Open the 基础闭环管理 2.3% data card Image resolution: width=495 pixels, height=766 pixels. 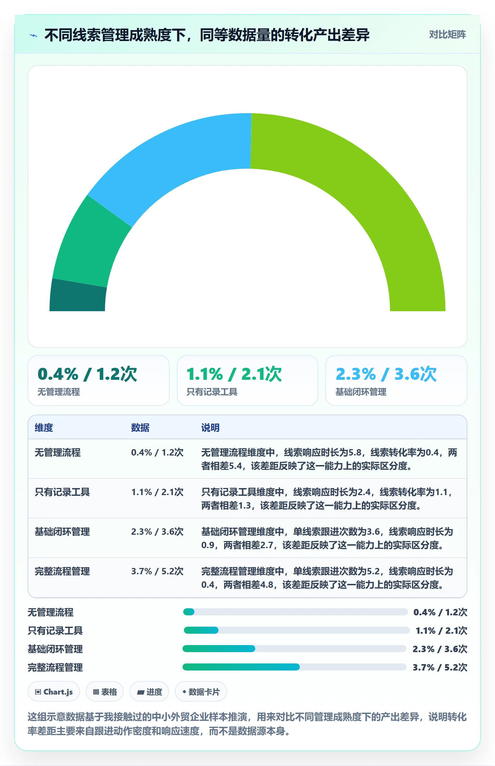coord(396,381)
